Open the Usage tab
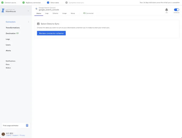Image resolution: width=182 pixels, height=138 pixels. [x=64, y=13]
